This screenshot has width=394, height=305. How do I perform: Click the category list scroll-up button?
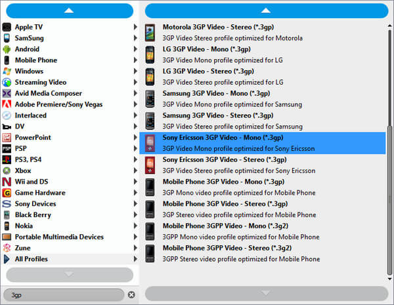point(70,10)
